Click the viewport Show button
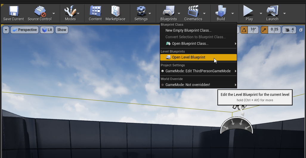 coord(62,30)
